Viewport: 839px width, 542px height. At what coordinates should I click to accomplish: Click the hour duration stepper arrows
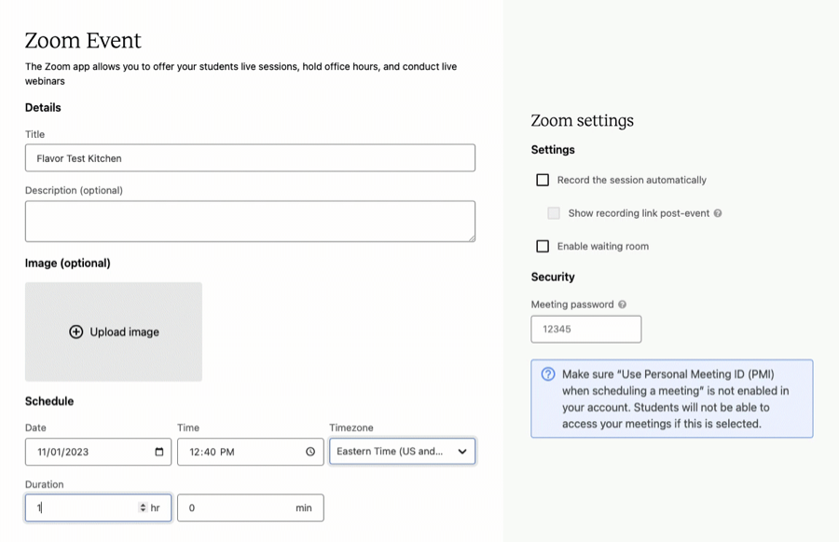(143, 508)
